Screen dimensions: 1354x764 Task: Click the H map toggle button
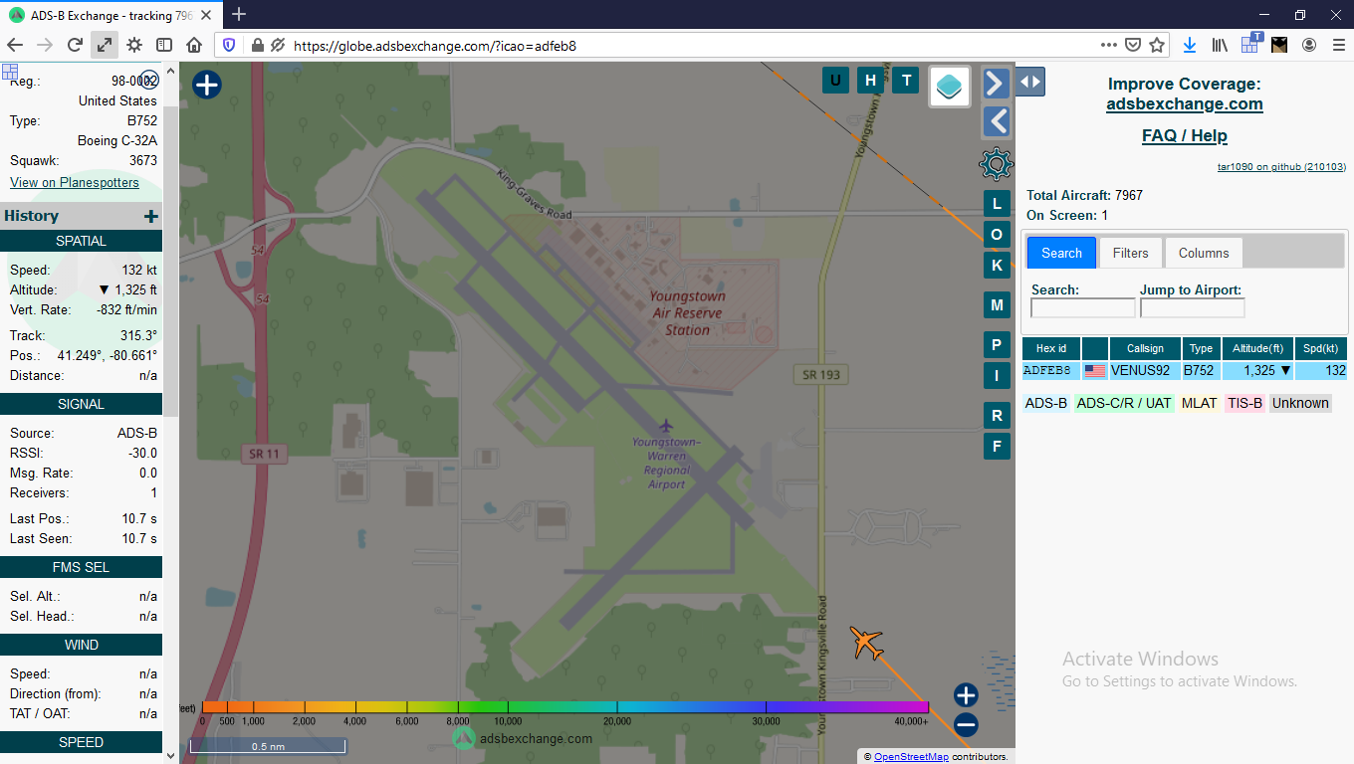point(871,81)
